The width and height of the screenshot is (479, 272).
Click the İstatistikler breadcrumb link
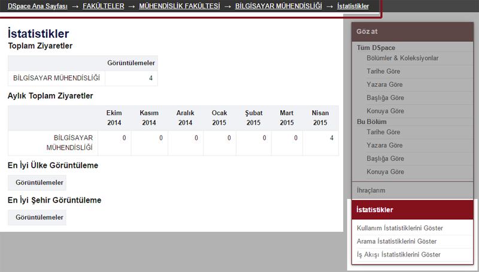click(353, 6)
